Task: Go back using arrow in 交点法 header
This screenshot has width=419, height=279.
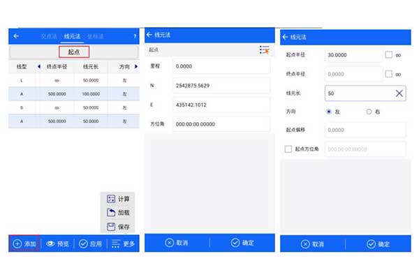Action: (x=16, y=36)
